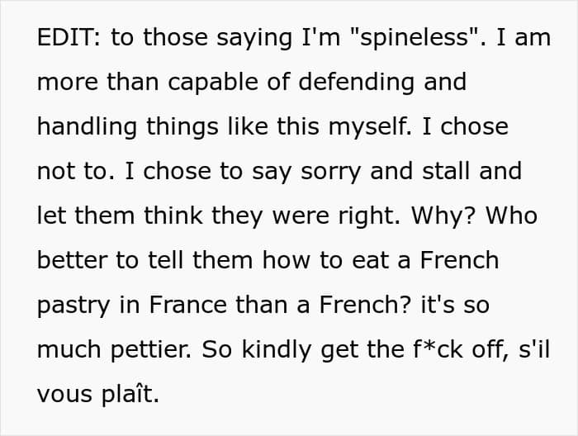Click the word "Who"

point(511,216)
